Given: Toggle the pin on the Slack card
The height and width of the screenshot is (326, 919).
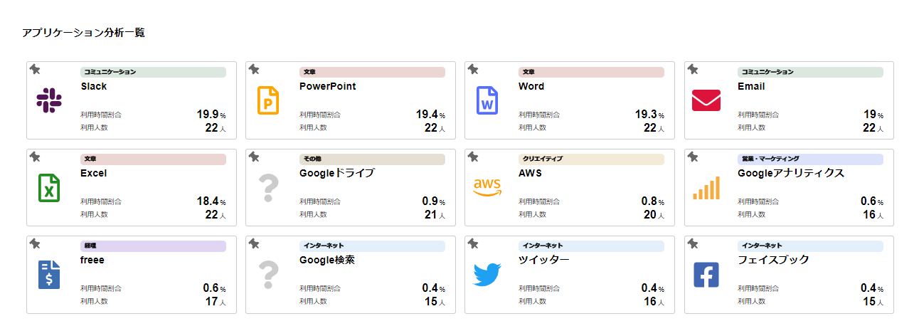Looking at the screenshot, I should click(35, 69).
